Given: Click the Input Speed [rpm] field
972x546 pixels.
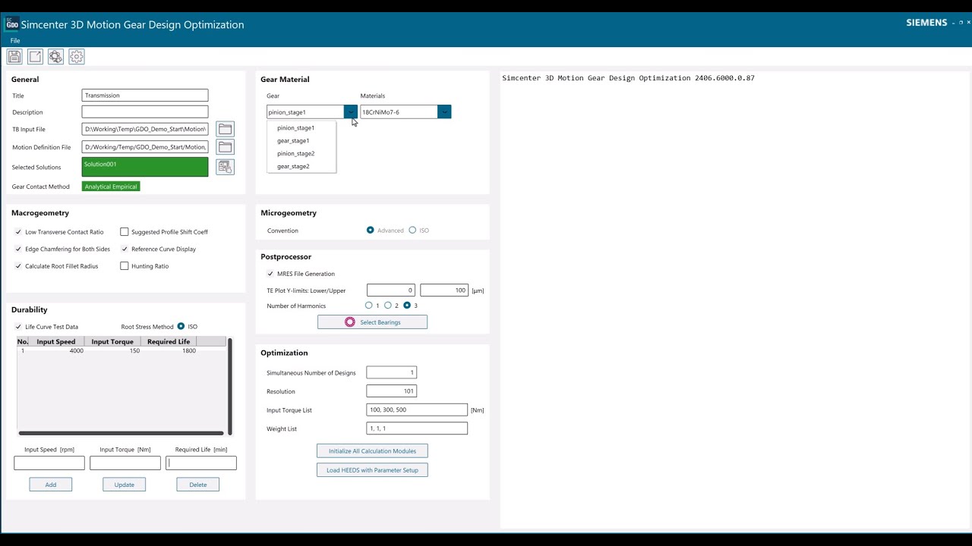Looking at the screenshot, I should 49,463.
